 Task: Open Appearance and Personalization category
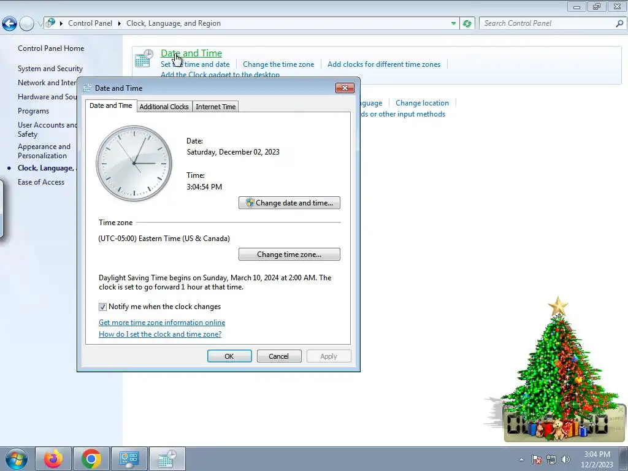(44, 151)
